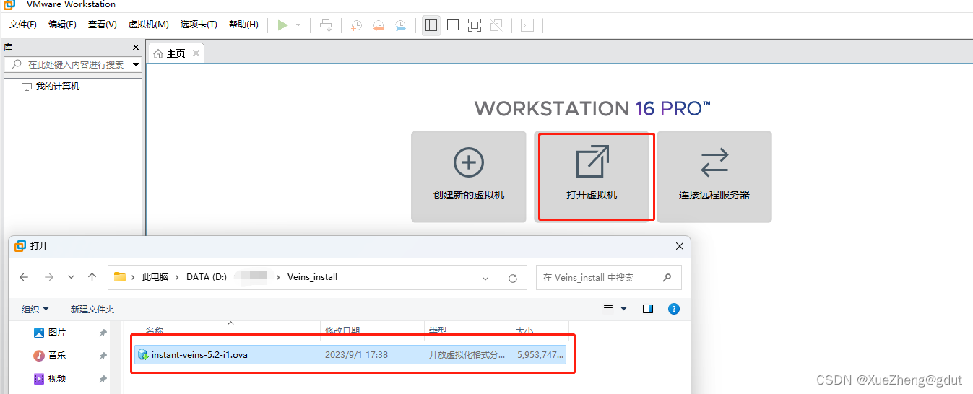973x394 pixels.
Task: Click the send Ctrl+Alt+Del toolbar icon
Action: pos(327,25)
